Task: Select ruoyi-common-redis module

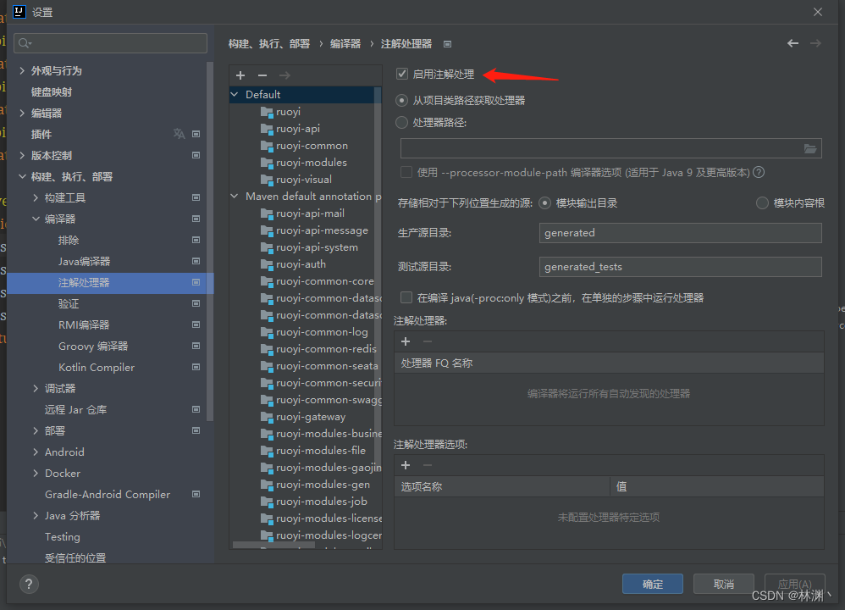Action: pos(327,349)
